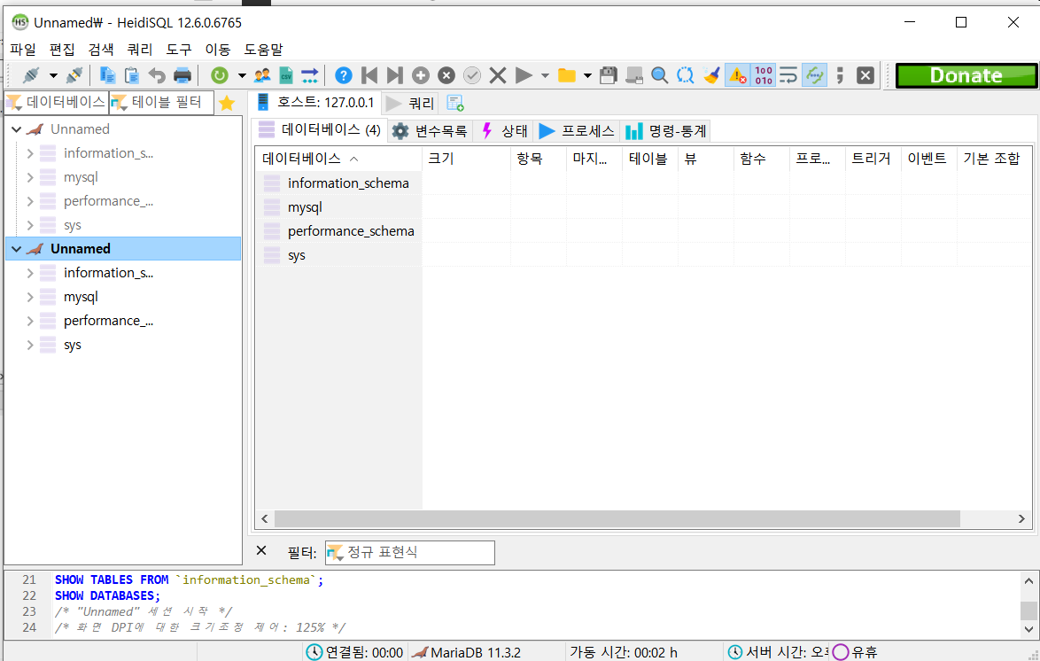Open the 도움말 menu
This screenshot has width=1040, height=661.
pos(263,49)
